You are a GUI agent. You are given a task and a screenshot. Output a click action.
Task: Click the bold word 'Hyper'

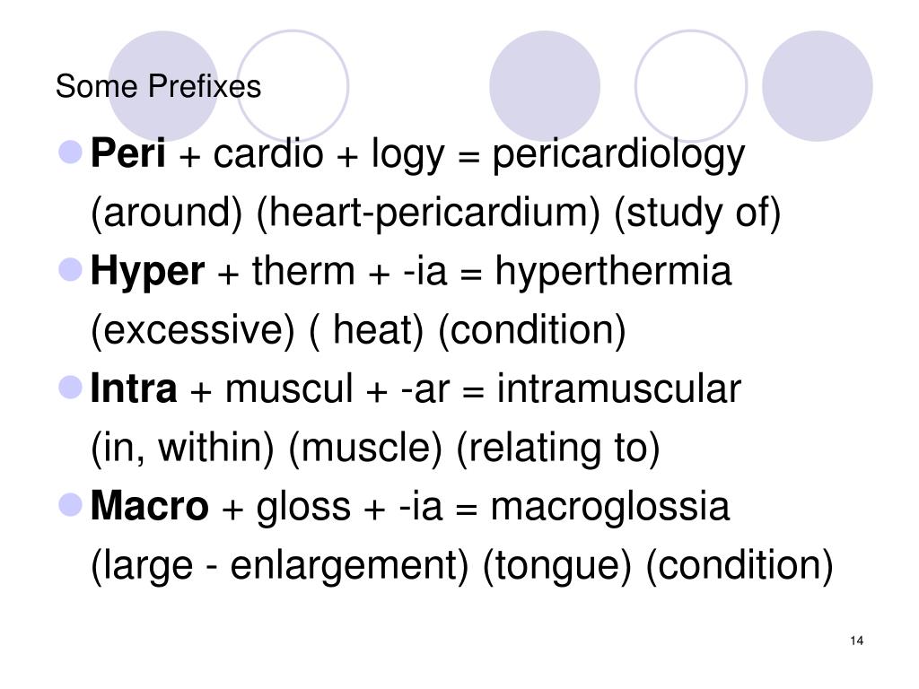148,273
